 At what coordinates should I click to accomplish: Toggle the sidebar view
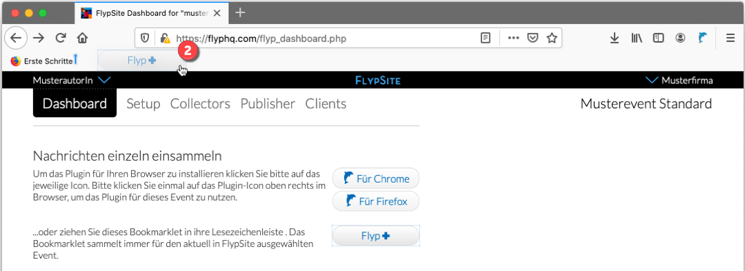coord(658,39)
